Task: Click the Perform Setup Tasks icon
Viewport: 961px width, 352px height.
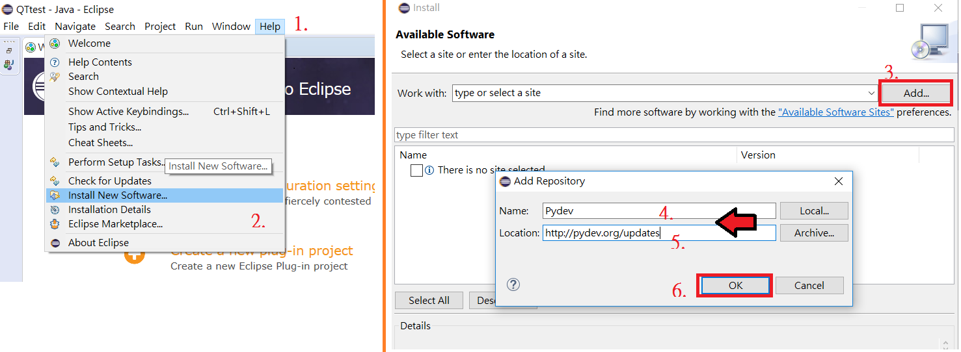Action: 55,162
